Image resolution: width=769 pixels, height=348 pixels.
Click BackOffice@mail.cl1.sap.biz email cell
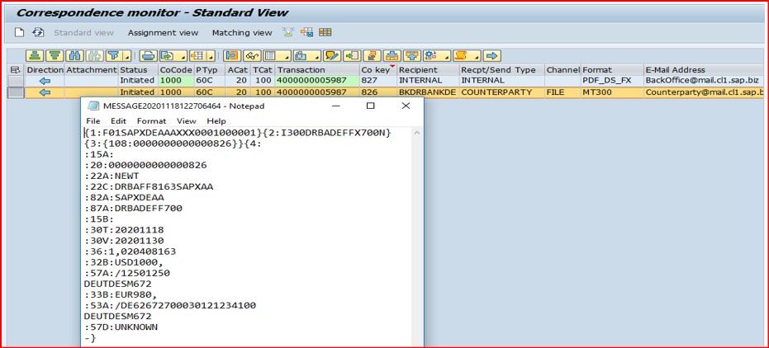tap(705, 81)
